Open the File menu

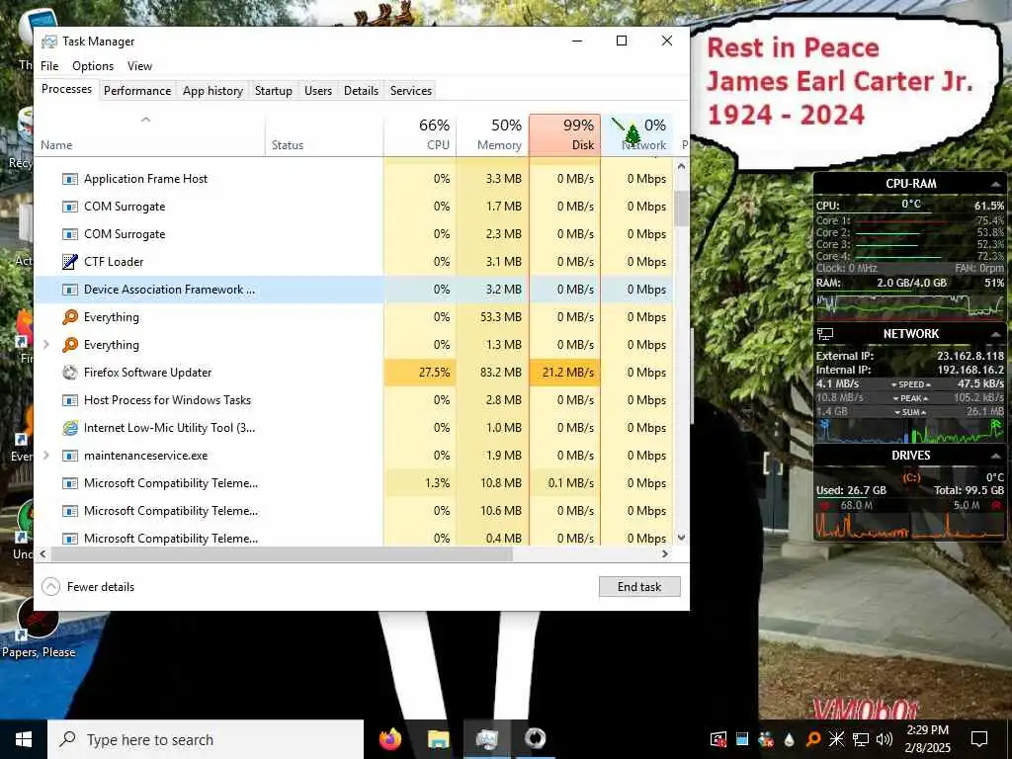click(x=49, y=66)
